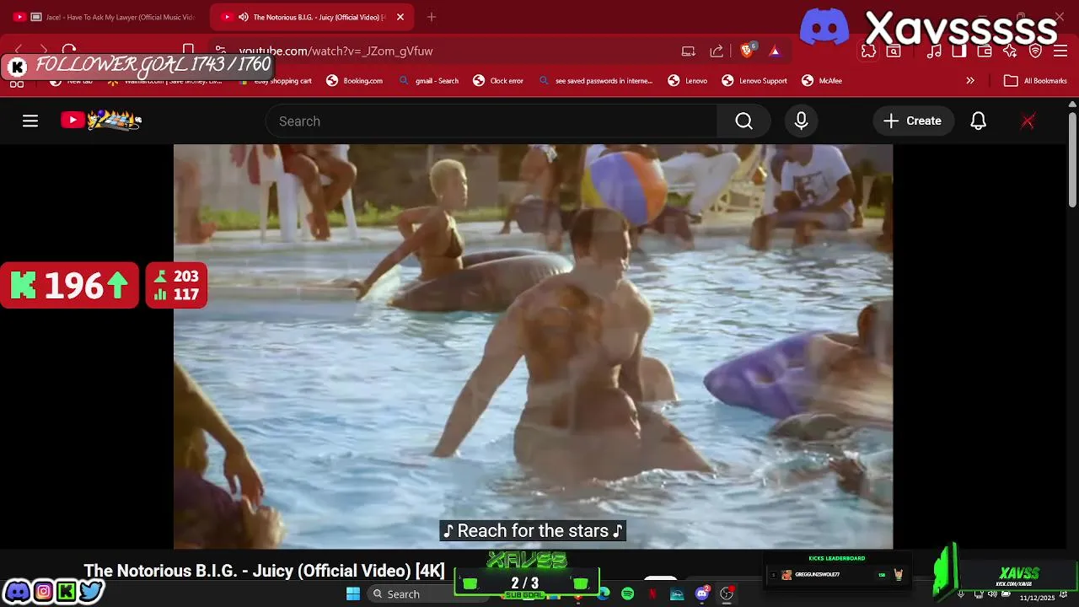1079x607 pixels.
Task: Click the video title The Notorious B.I.G. - Juicy
Action: 264,571
